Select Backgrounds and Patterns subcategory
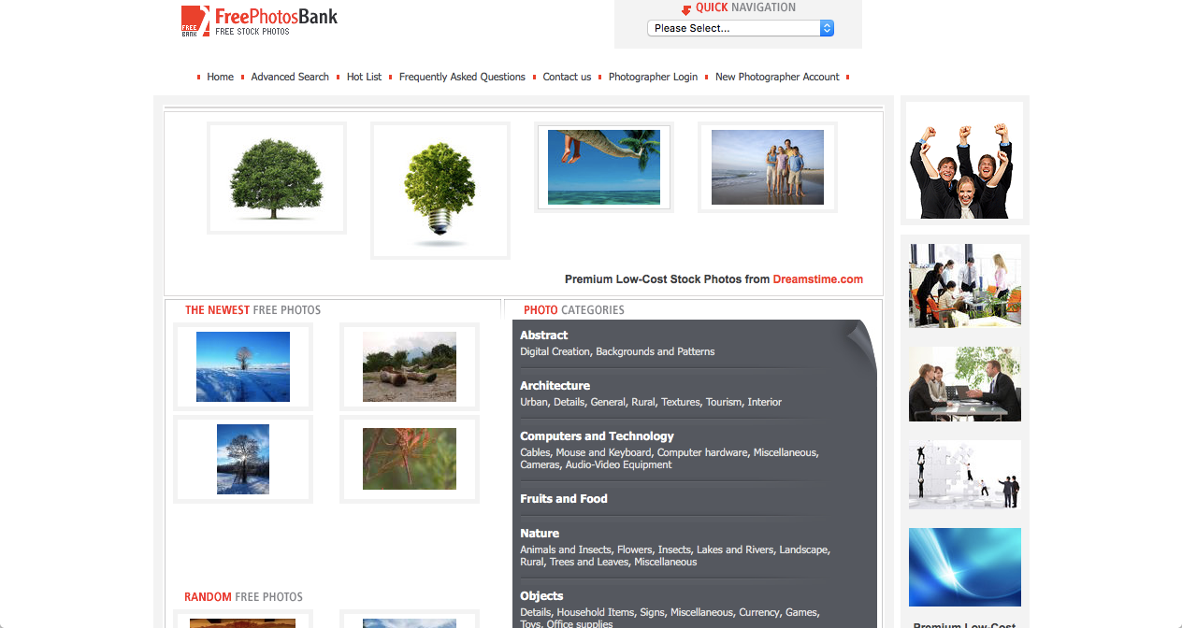 tap(655, 351)
